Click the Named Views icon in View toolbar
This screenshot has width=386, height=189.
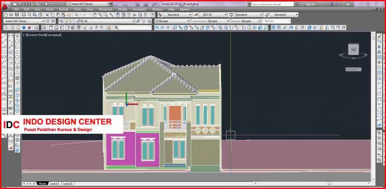44,27
